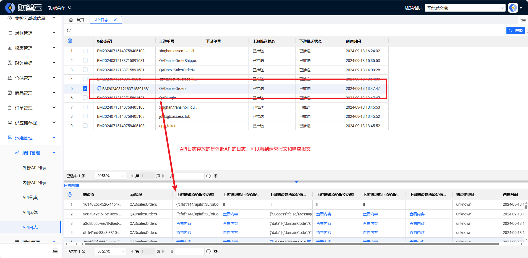Click the user avatar logo in header

[x=513, y=8]
